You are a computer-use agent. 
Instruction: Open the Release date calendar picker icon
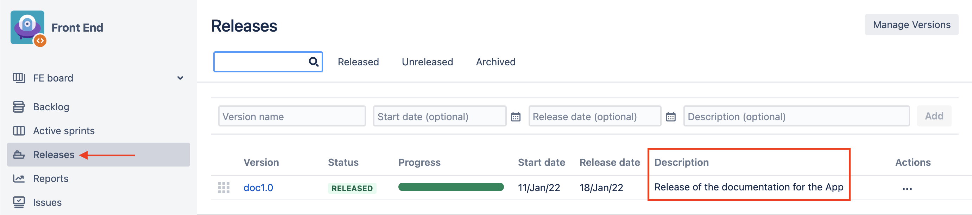click(670, 117)
